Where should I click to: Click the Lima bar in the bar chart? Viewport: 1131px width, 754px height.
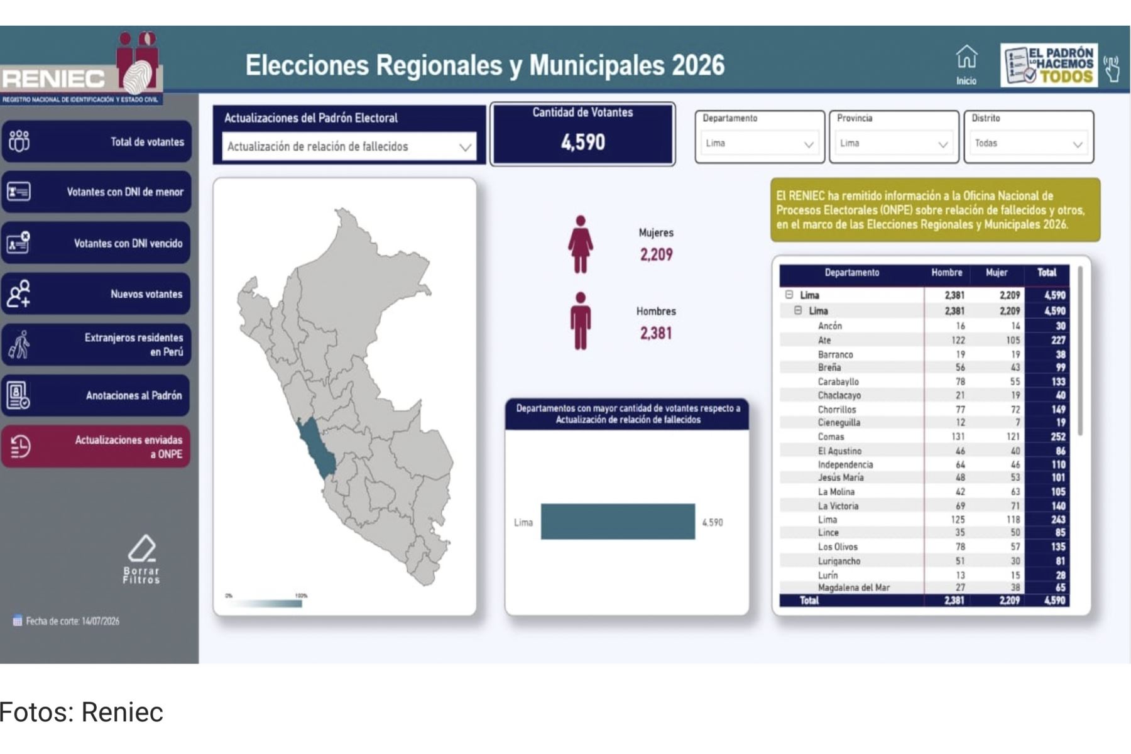618,522
